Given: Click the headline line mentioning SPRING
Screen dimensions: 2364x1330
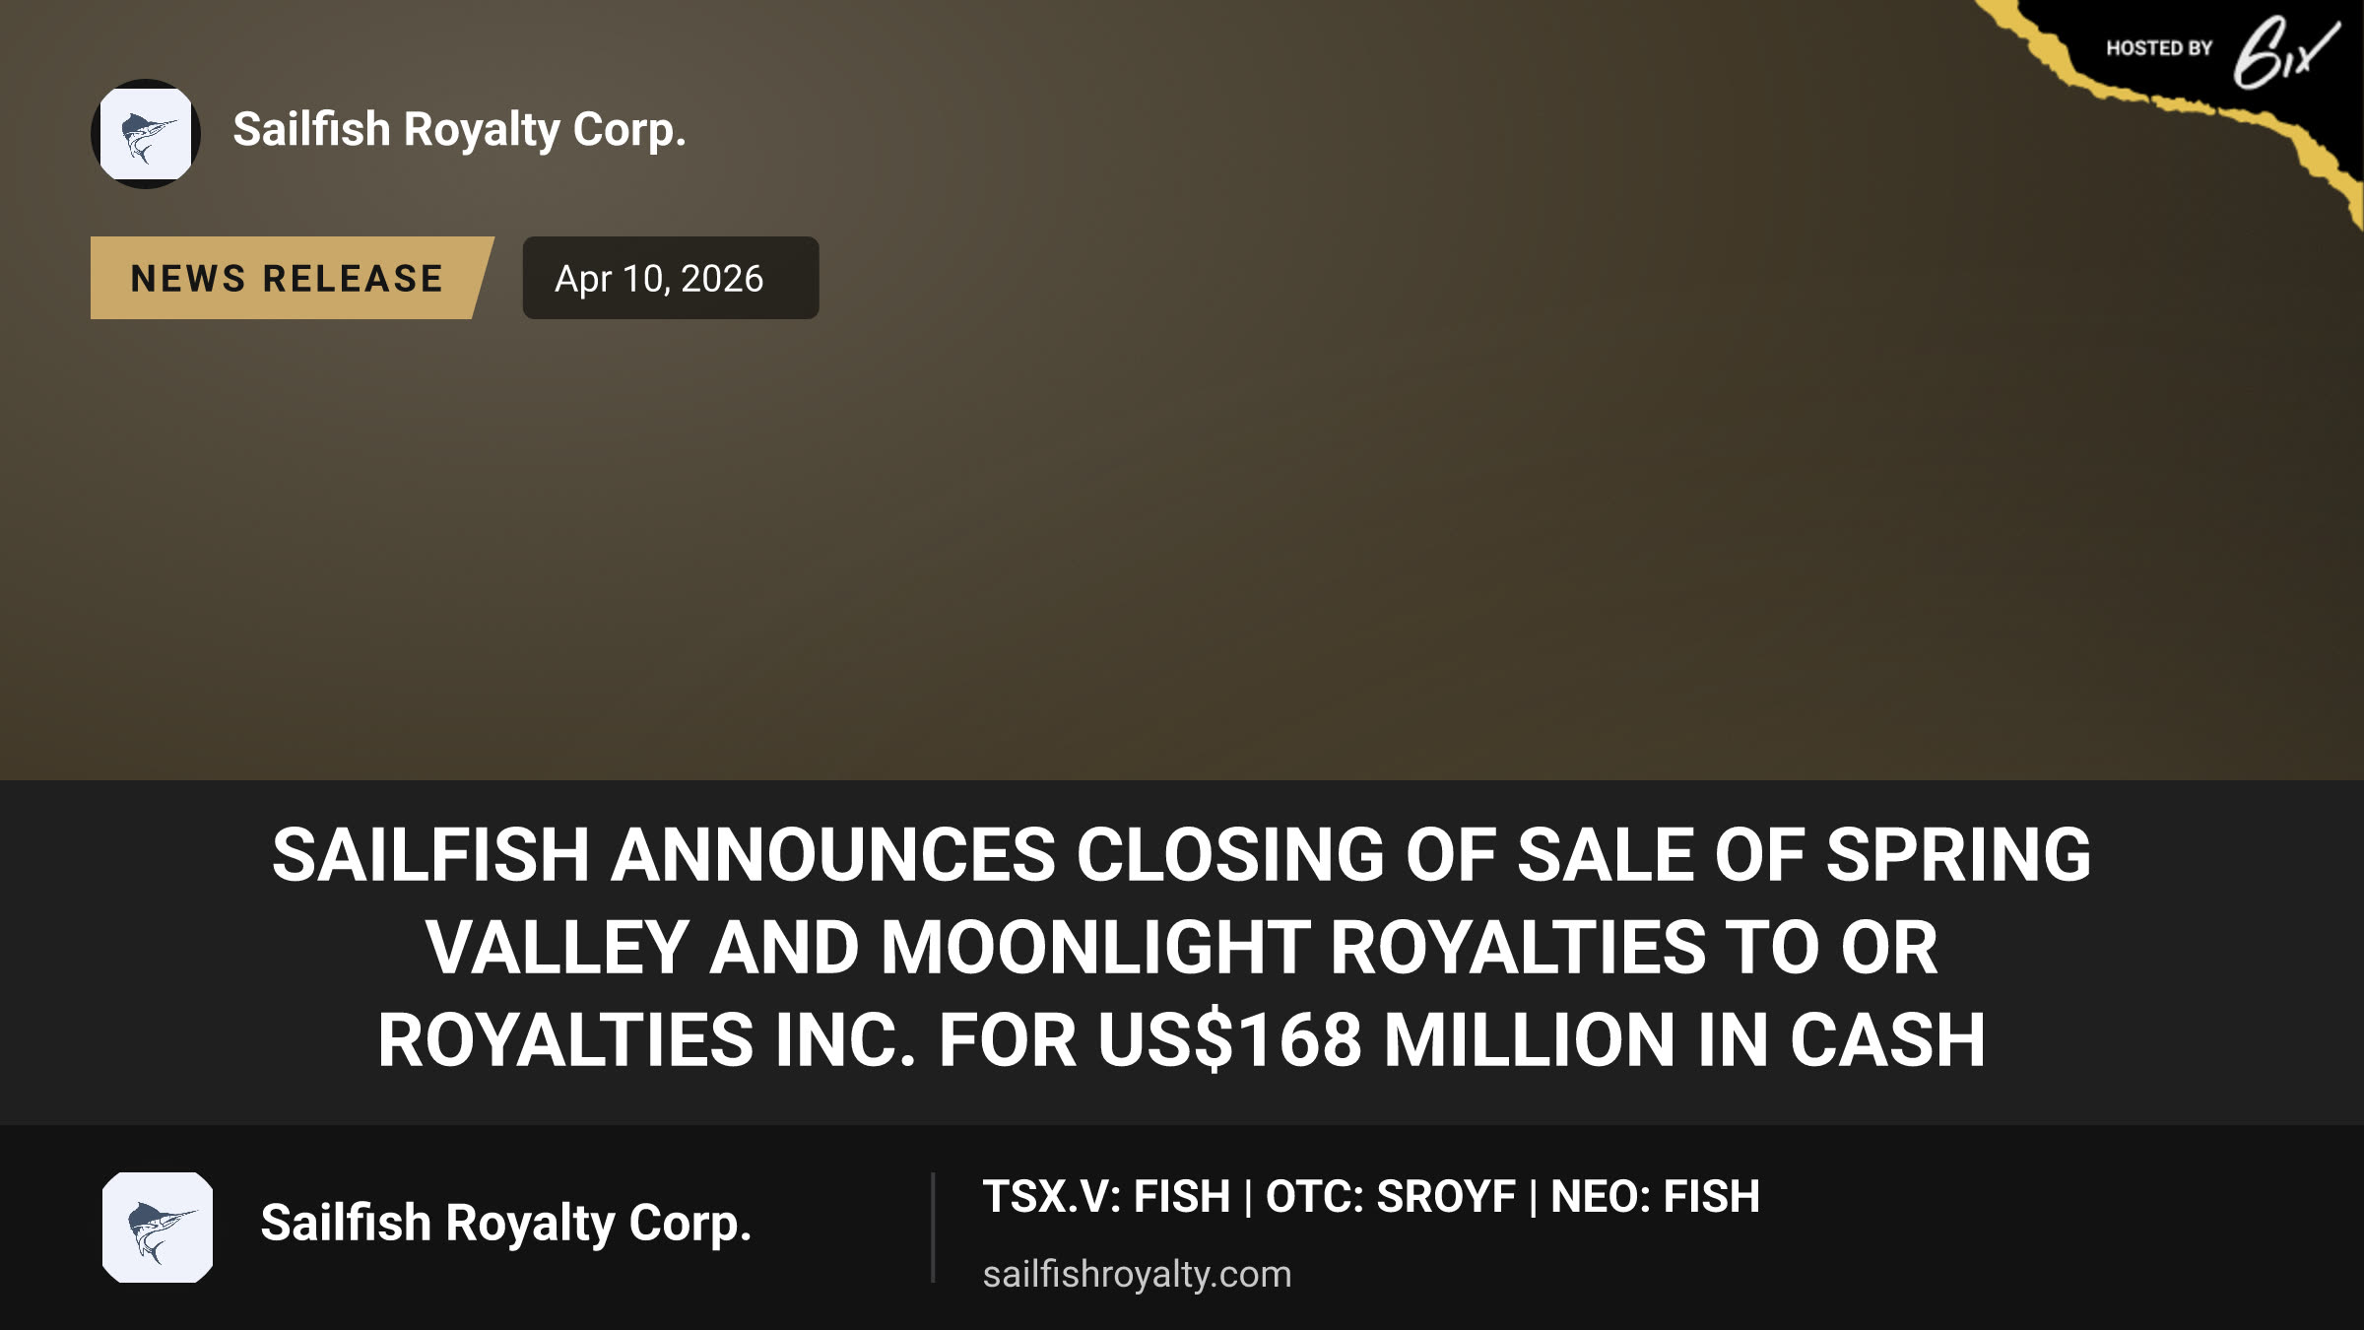Looking at the screenshot, I should tap(1182, 855).
